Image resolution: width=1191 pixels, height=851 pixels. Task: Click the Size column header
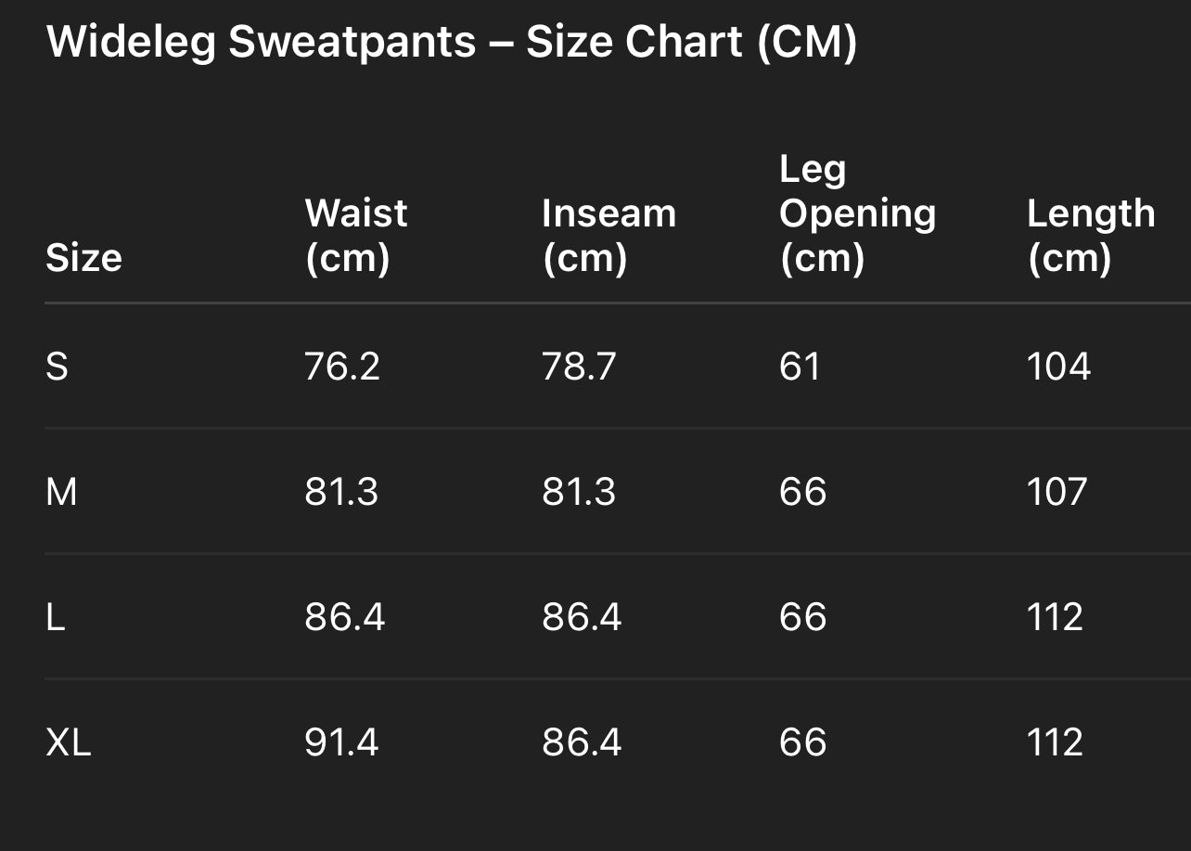[83, 258]
